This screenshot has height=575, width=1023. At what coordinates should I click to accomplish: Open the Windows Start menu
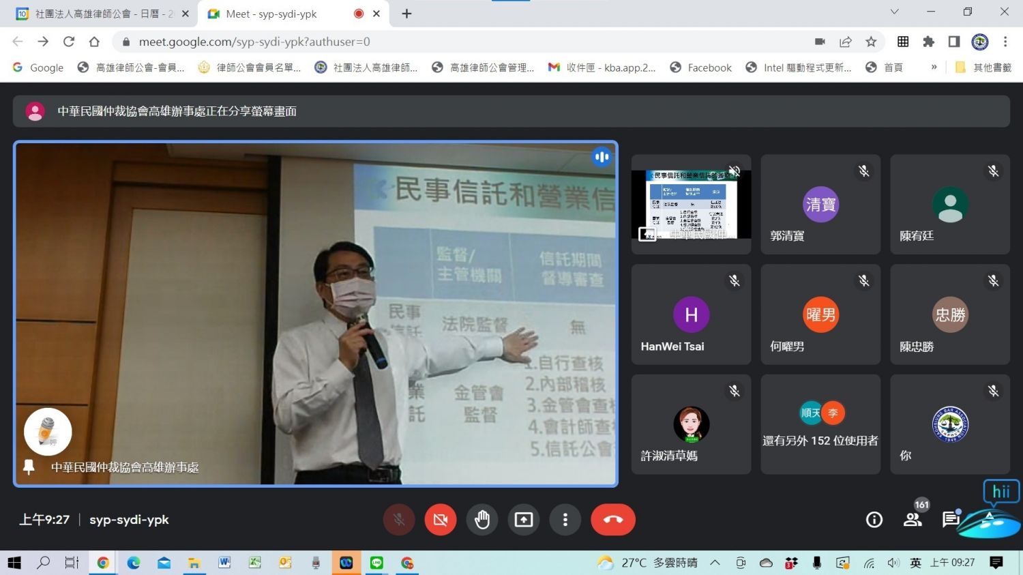pos(14,563)
